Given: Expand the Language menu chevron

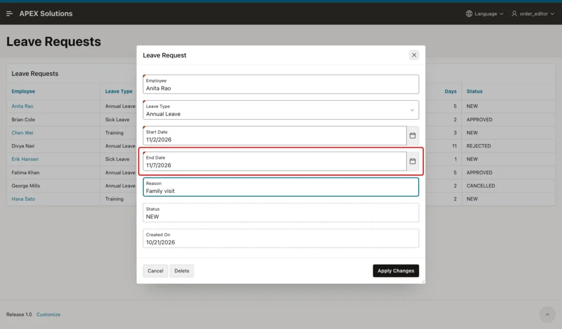Looking at the screenshot, I should coord(502,14).
